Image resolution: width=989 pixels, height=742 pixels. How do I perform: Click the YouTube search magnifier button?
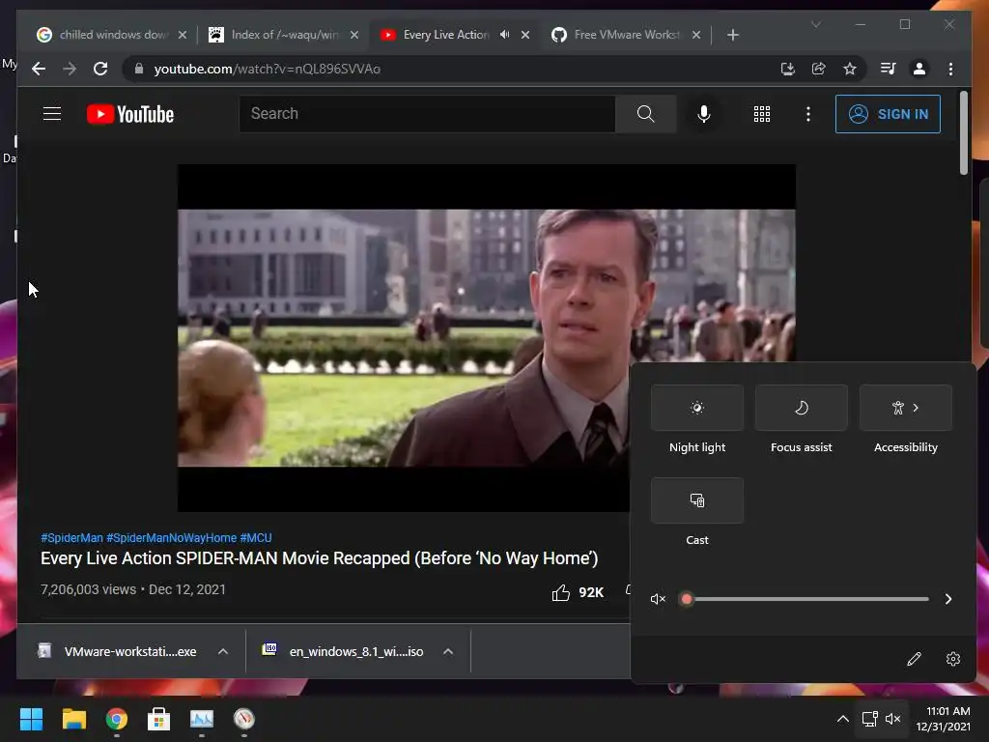645,114
